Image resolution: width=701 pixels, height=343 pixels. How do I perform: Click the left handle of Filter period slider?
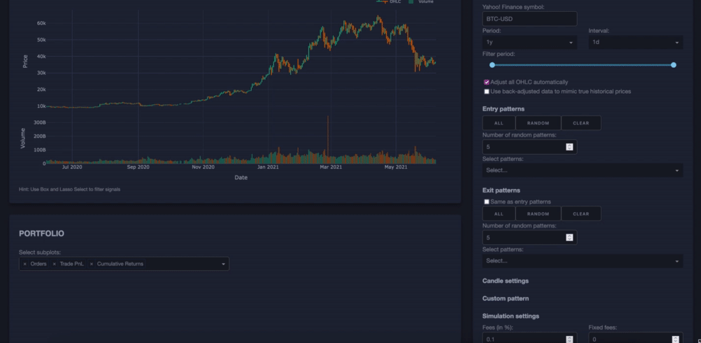492,65
